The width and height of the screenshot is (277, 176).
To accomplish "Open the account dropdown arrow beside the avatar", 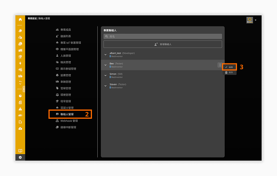I will point(255,20).
